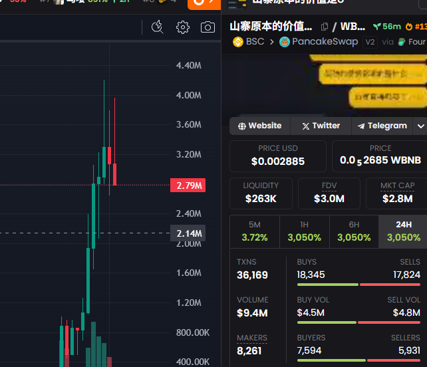Click the buyers versus sellers ratio bar
The image size is (427, 367).
358,360
